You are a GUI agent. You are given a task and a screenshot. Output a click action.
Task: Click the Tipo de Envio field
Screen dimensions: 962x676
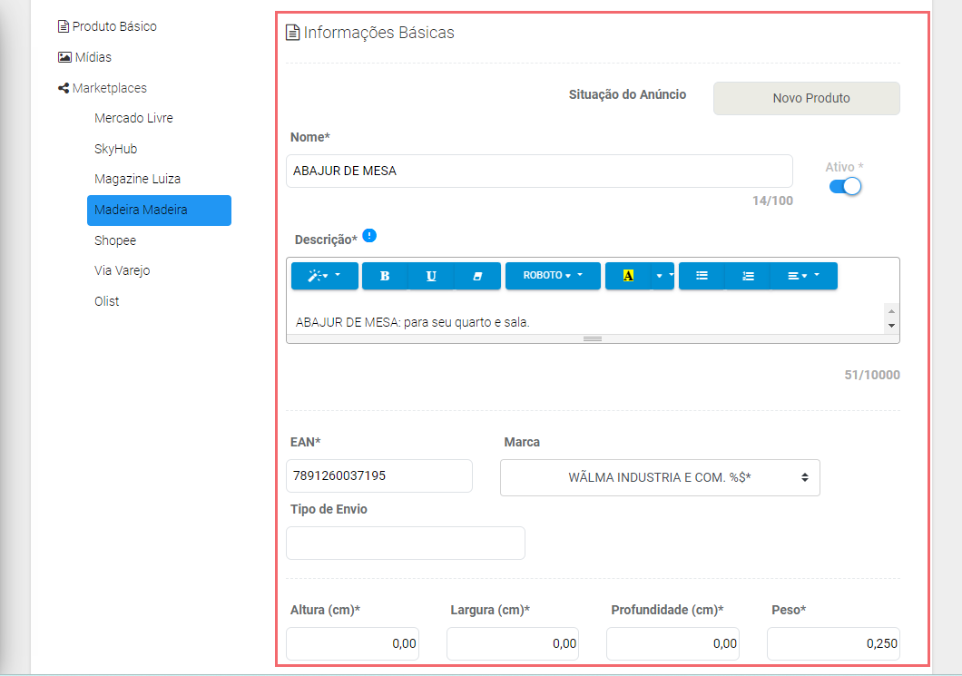(406, 543)
